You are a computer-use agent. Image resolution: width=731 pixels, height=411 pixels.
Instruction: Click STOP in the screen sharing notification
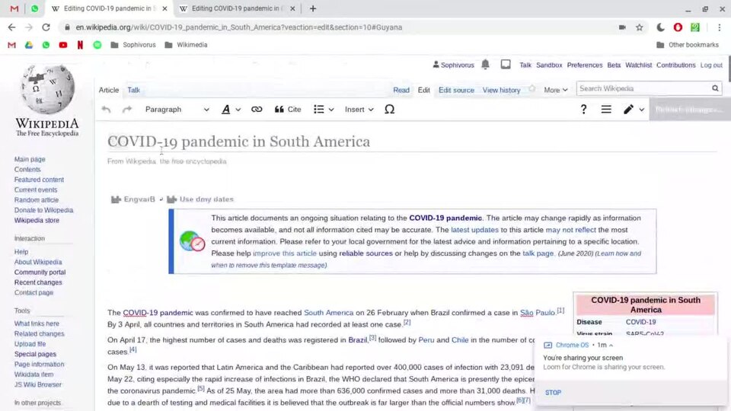point(553,393)
